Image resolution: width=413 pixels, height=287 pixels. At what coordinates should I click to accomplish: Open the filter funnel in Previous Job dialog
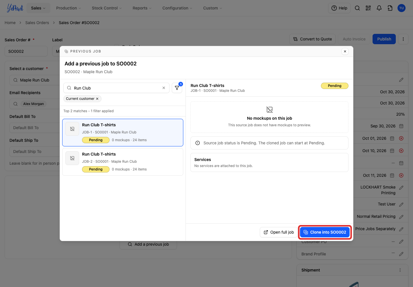click(177, 88)
